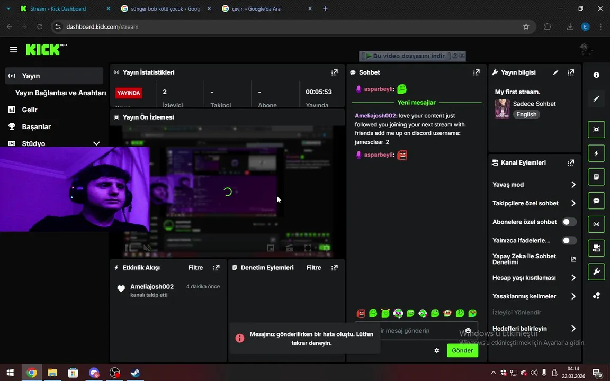Image resolution: width=610 pixels, height=381 pixels.
Task: Pop out the Denetim Eylemleri panel
Action: point(335,267)
